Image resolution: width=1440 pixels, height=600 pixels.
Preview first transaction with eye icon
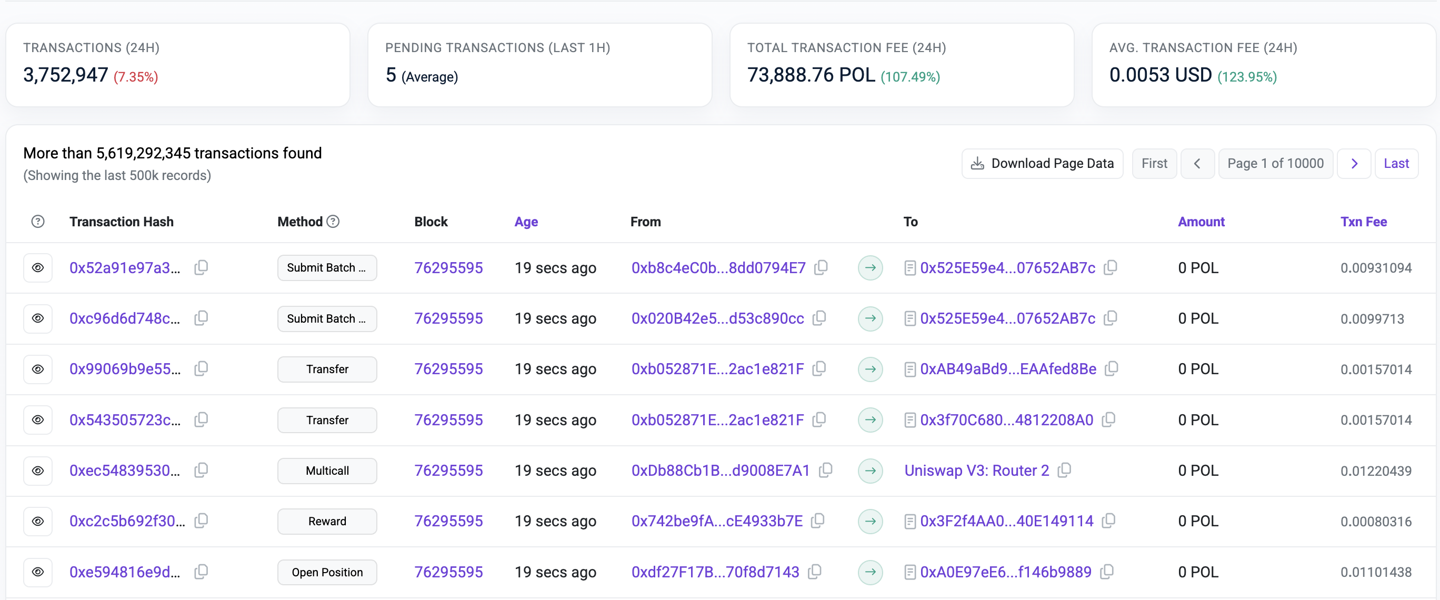(x=37, y=268)
